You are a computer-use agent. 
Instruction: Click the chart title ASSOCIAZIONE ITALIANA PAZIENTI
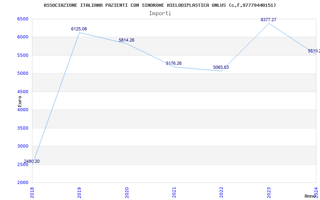coord(160,5)
